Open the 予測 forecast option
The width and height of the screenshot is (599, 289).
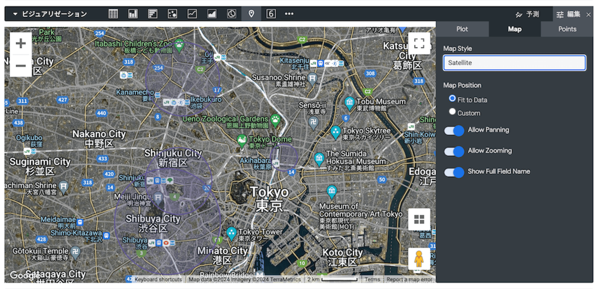527,14
